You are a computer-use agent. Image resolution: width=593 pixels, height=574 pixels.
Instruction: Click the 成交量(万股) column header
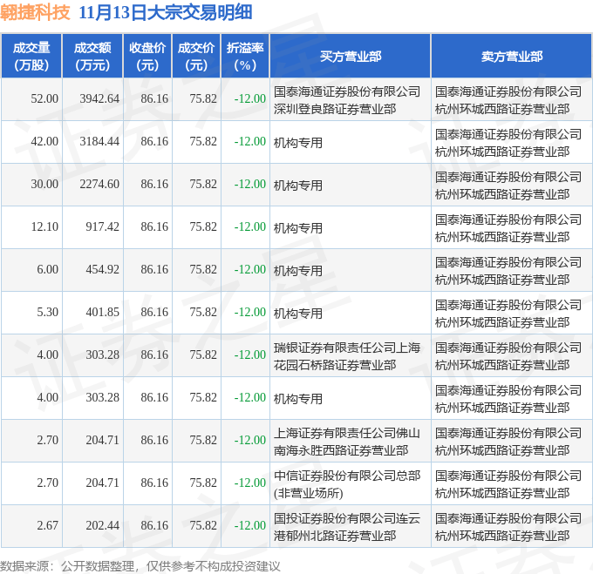31,57
